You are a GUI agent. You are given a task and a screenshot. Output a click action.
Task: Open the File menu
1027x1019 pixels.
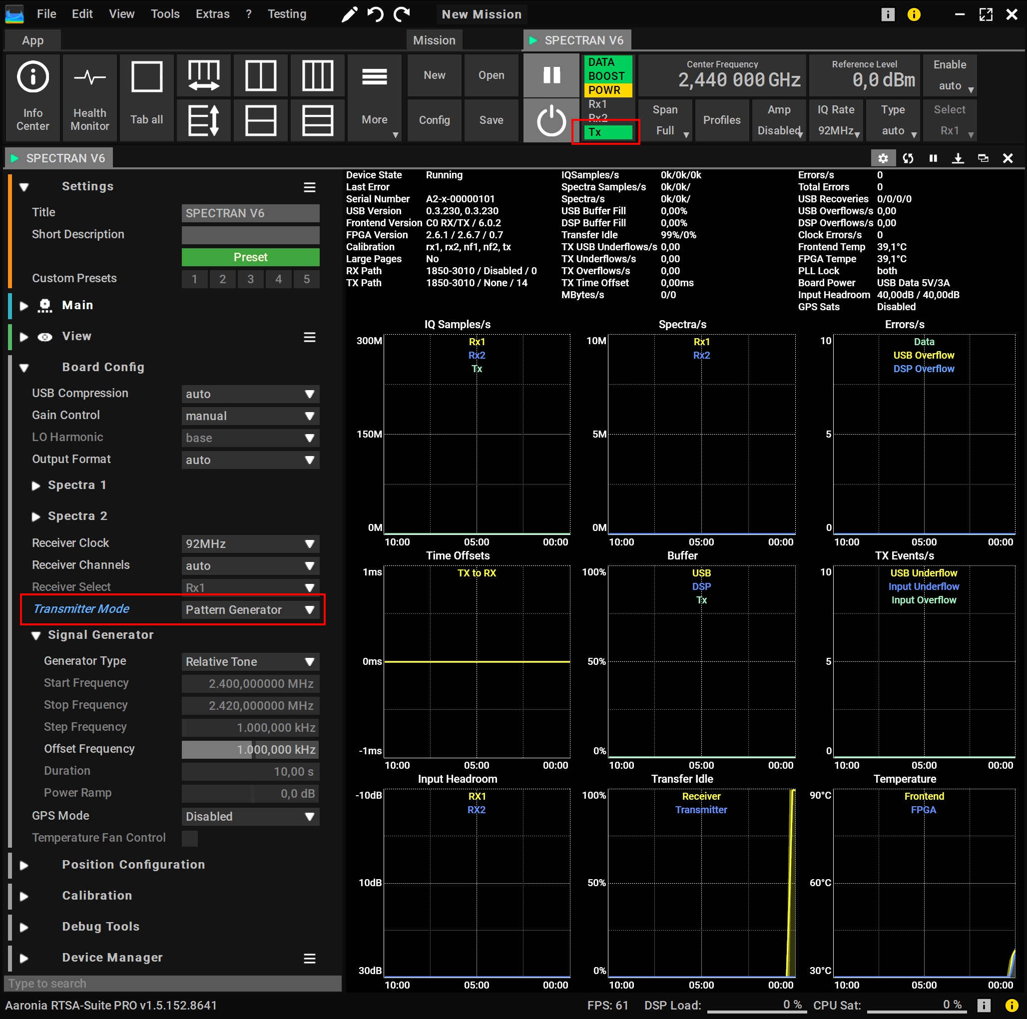(x=46, y=14)
